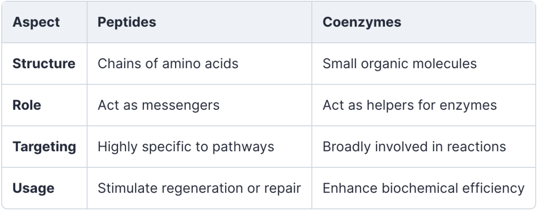Click the word 'enzymes' in Role row
Image resolution: width=537 pixels, height=211 pixels.
(469, 106)
